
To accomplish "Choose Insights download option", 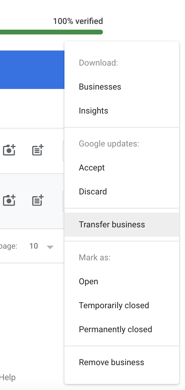I will (93, 111).
